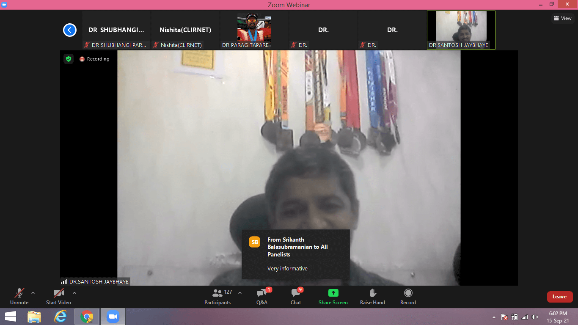Viewport: 578px width, 325px height.
Task: Start Video from the camera icon
Action: point(58,296)
